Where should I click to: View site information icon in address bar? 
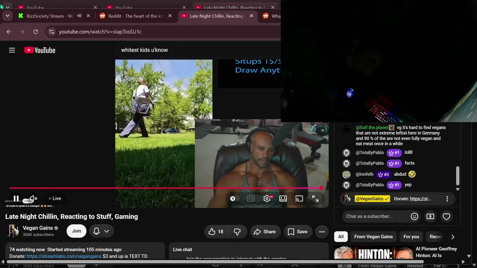[52, 32]
